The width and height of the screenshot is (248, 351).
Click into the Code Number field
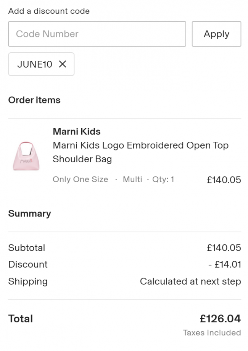click(97, 34)
